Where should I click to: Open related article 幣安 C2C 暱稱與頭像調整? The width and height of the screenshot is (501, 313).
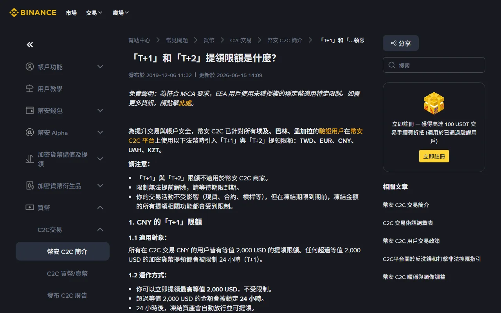pyautogui.click(x=414, y=277)
